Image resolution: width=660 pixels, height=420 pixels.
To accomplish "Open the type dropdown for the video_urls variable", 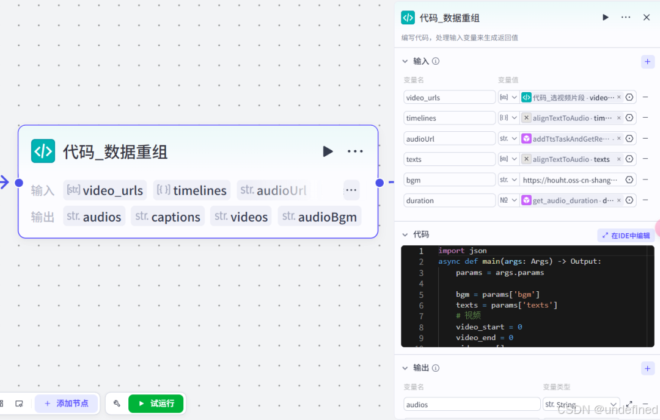I will [508, 96].
